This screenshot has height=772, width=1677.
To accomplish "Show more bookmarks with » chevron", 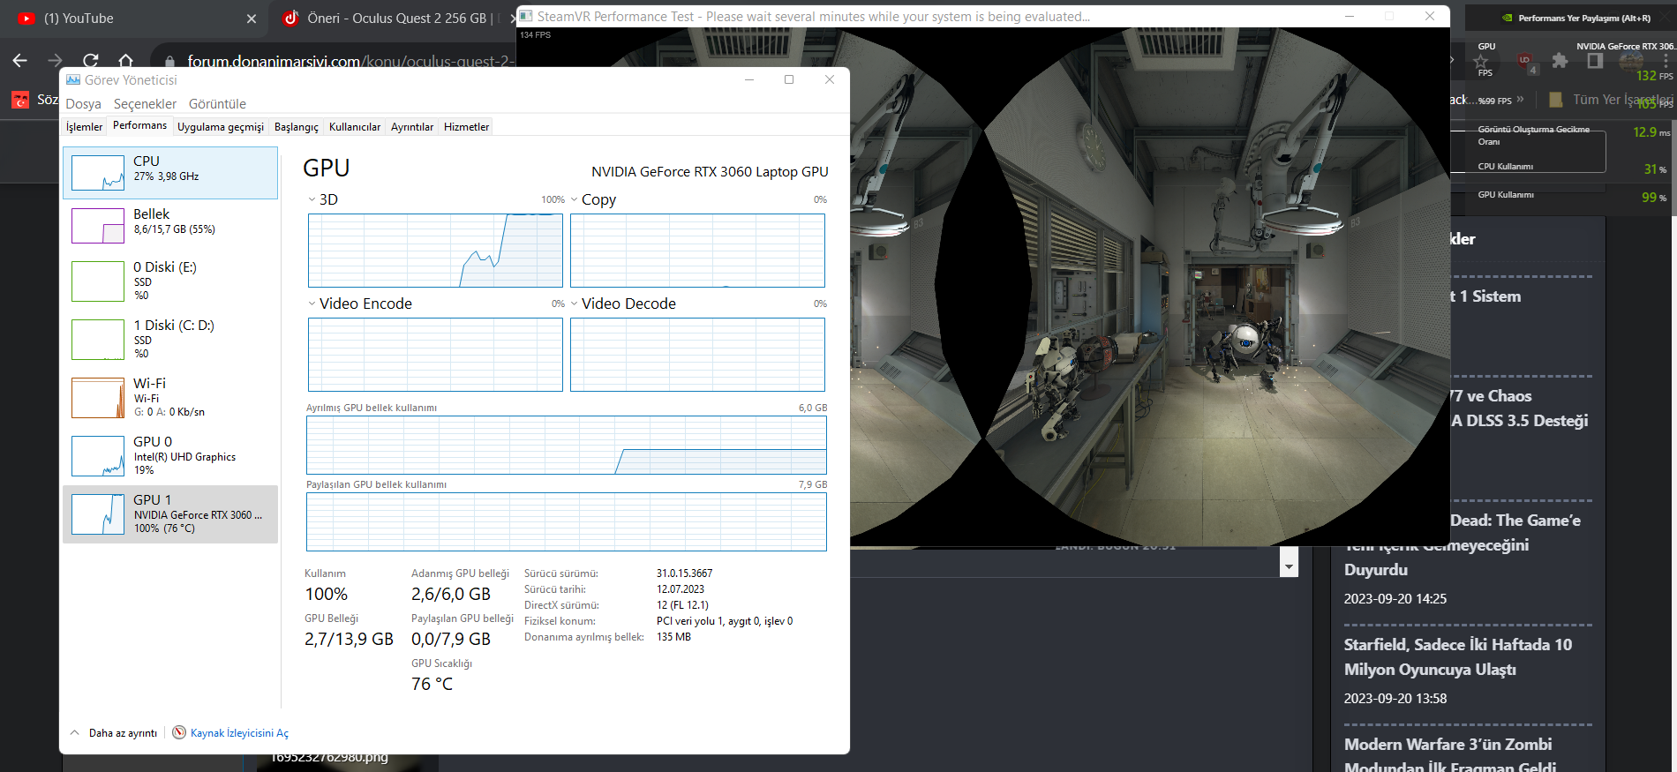I will [x=1520, y=100].
